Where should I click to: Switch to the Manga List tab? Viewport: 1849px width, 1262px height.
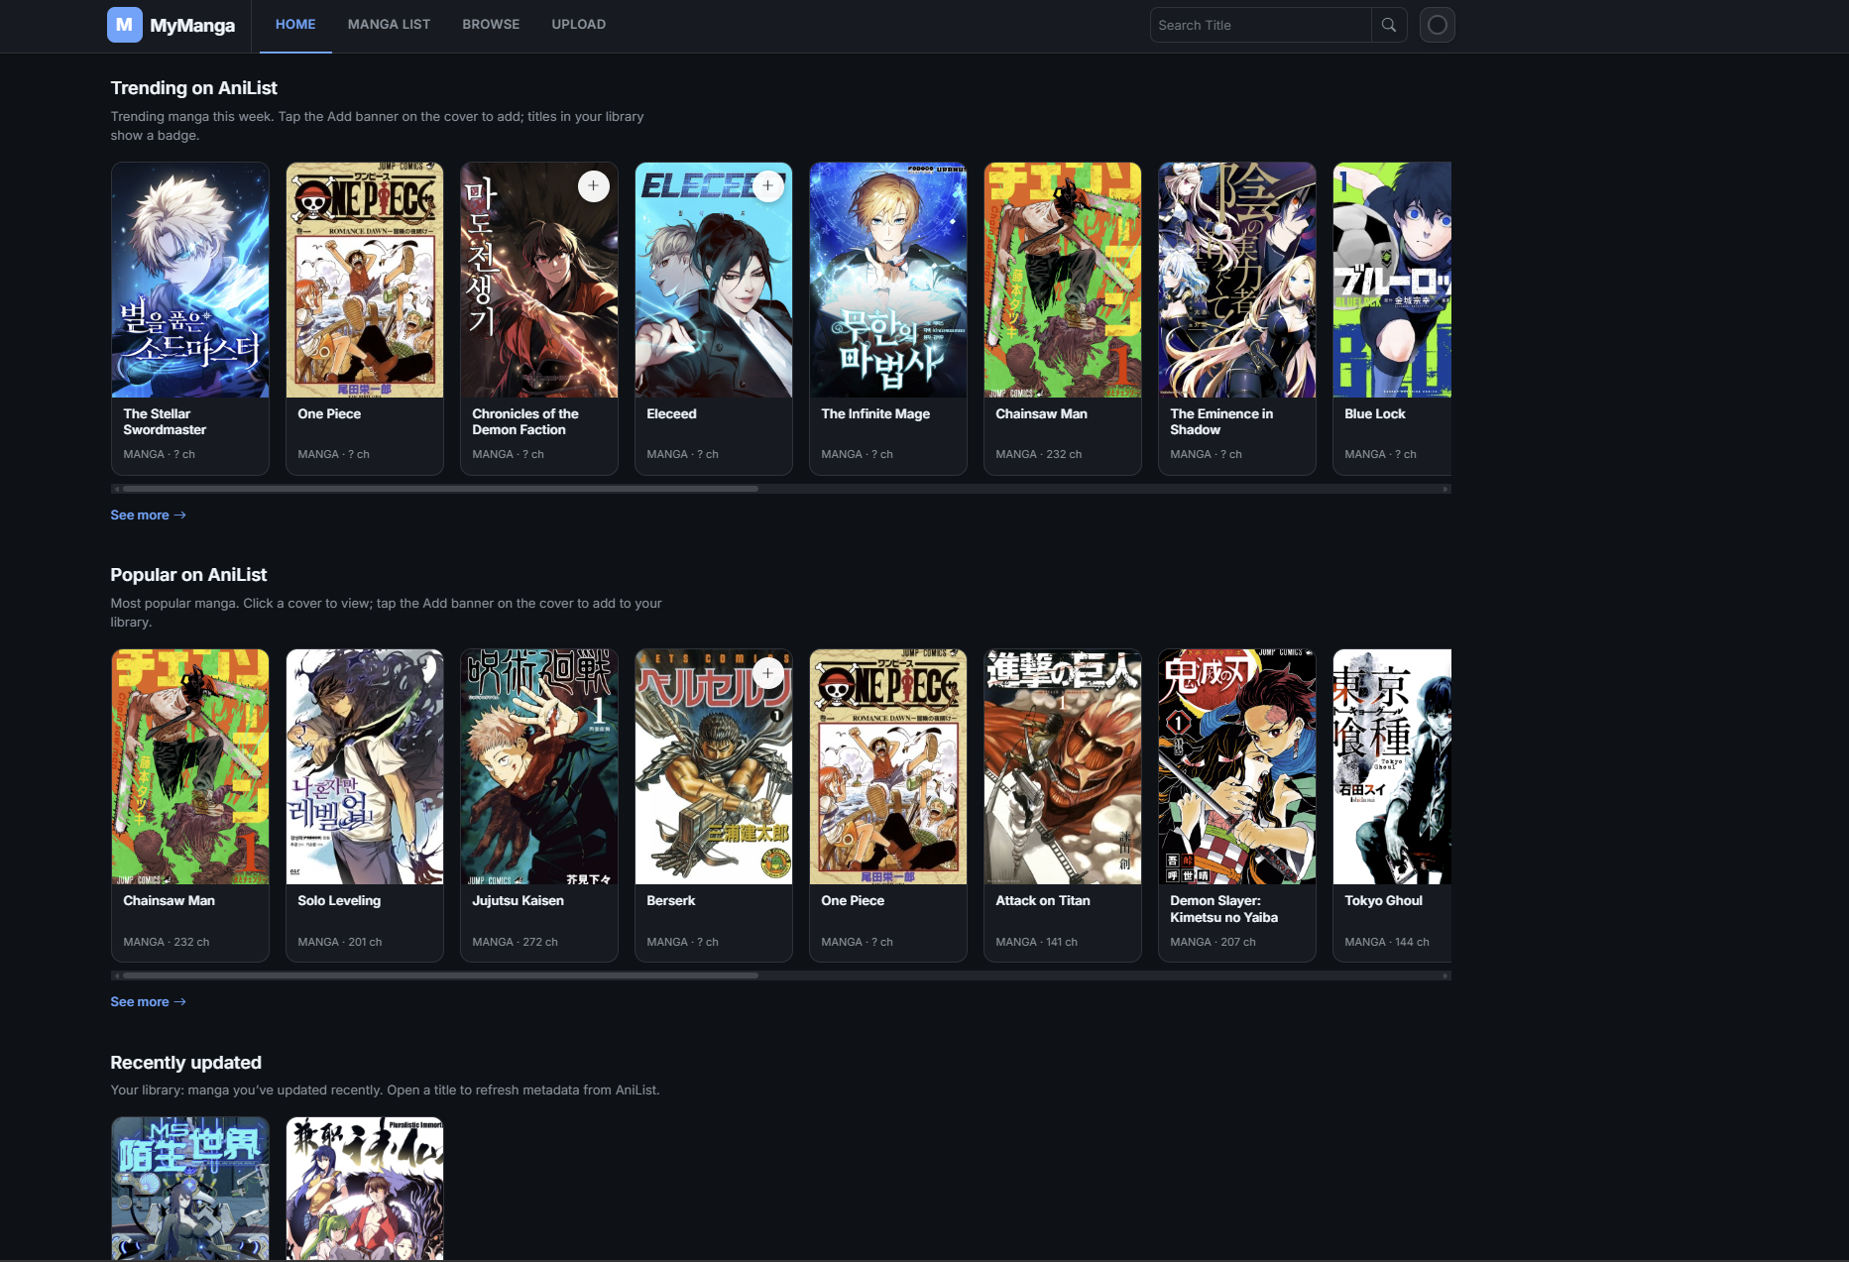coord(389,25)
